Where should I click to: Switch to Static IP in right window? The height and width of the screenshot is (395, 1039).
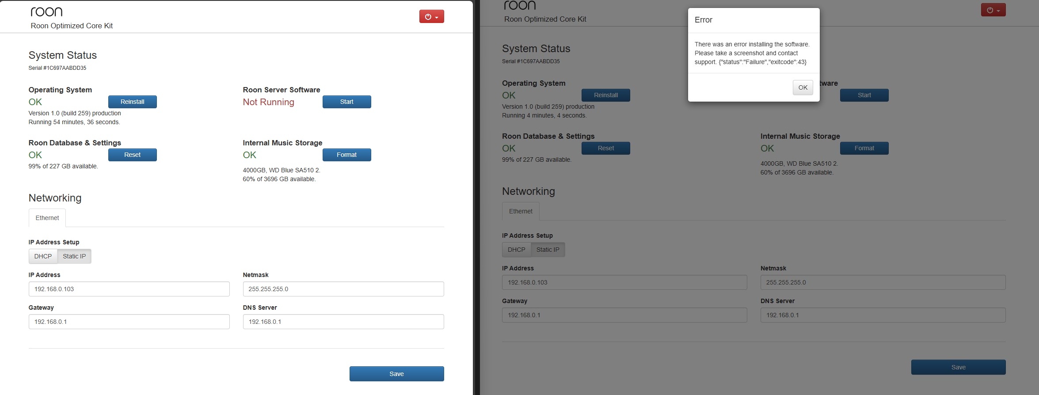point(548,250)
